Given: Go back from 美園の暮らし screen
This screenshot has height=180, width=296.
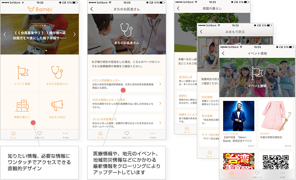Looking at the screenshot, I should (178, 8).
